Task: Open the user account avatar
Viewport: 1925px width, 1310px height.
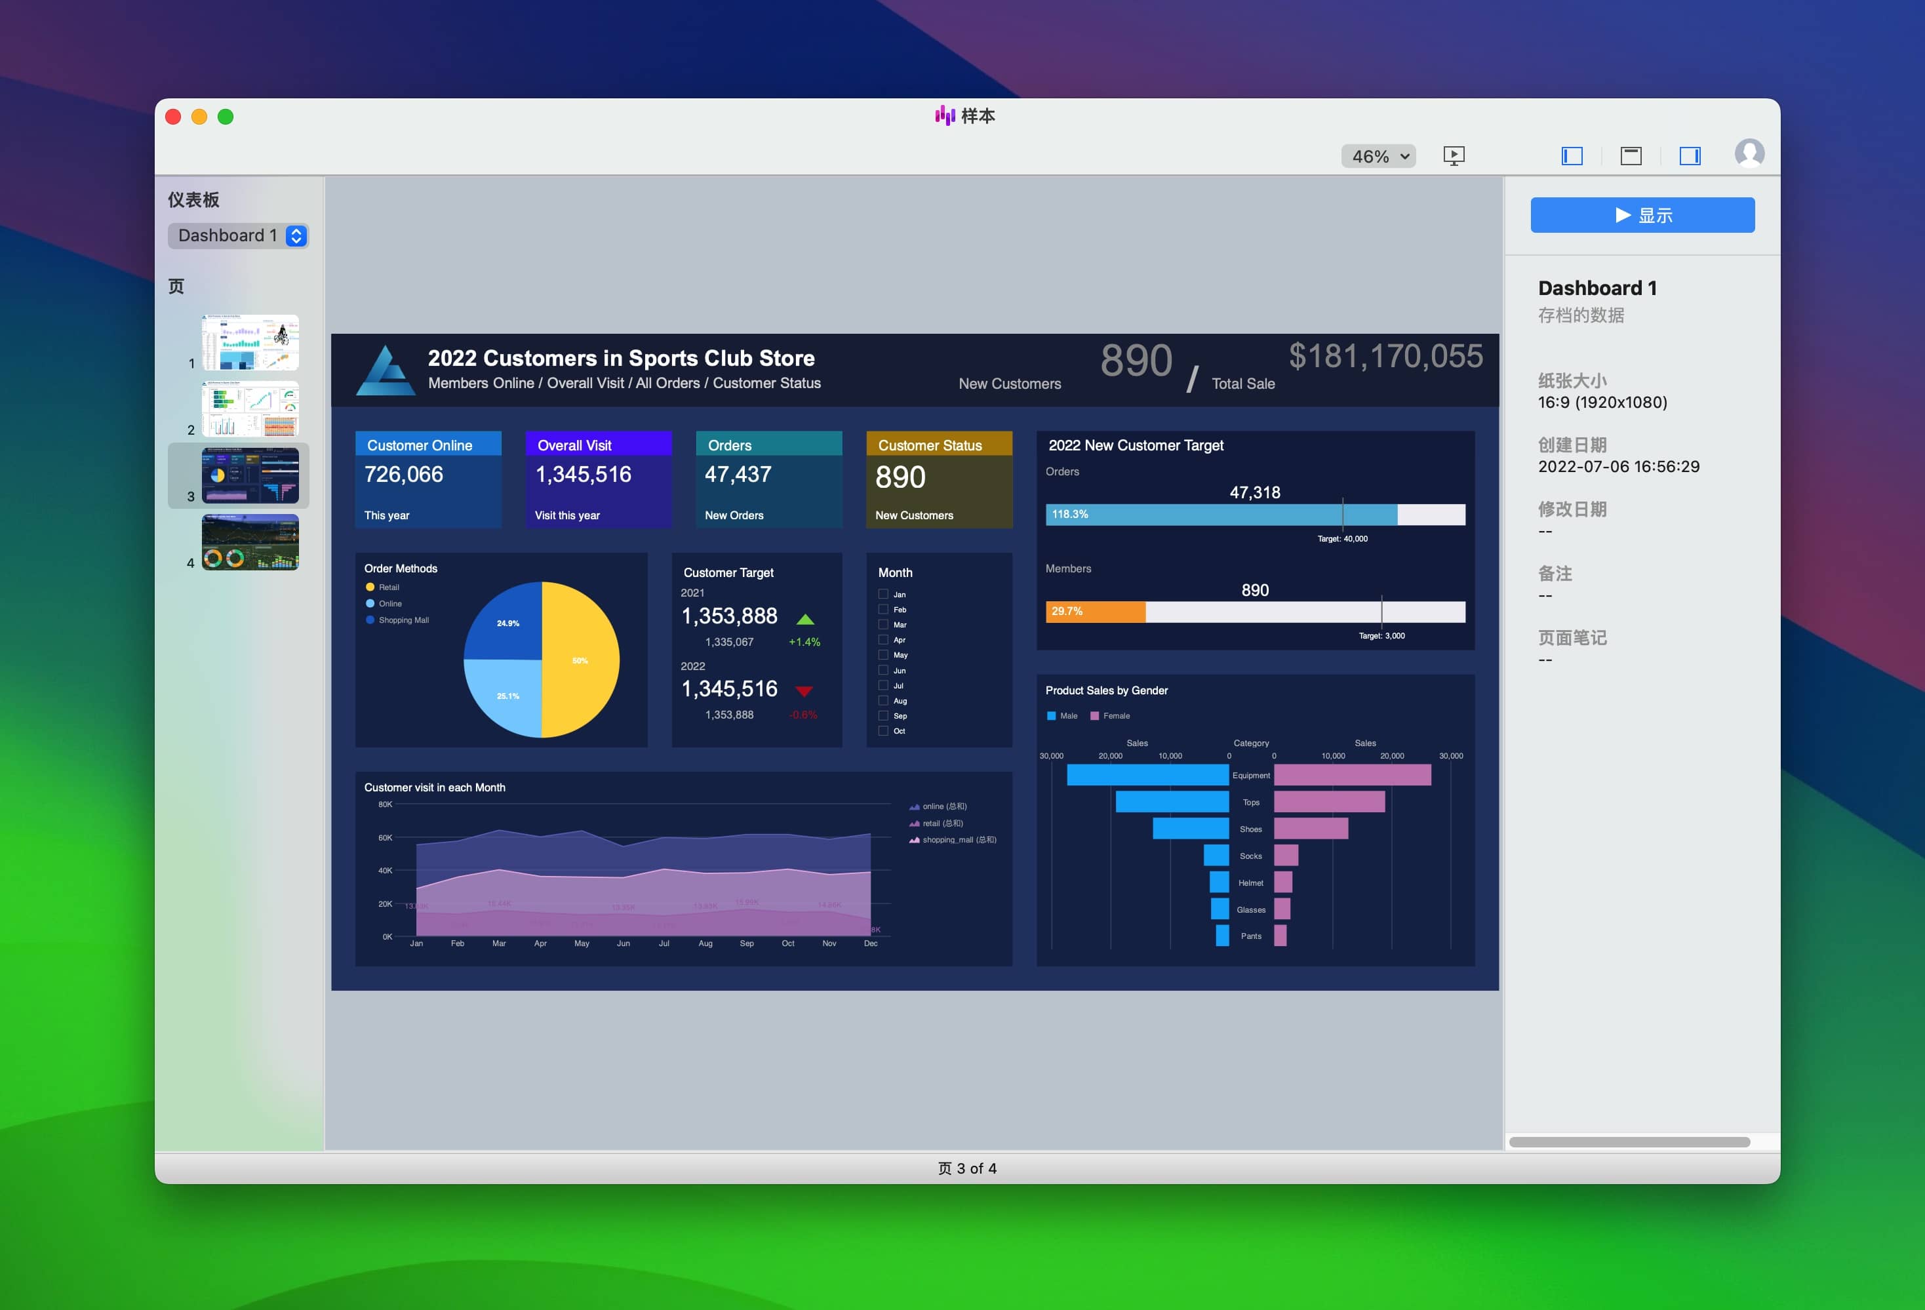Action: (1749, 154)
